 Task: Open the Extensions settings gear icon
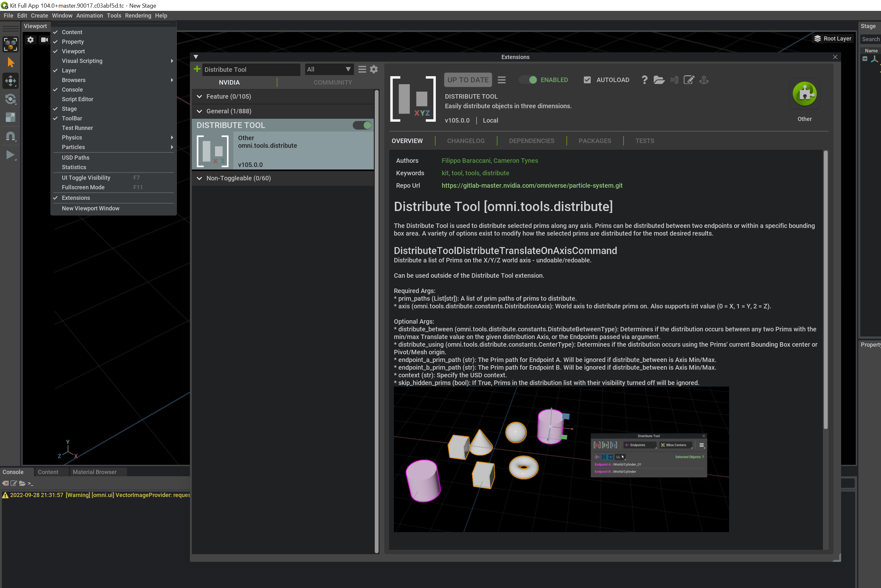[374, 69]
